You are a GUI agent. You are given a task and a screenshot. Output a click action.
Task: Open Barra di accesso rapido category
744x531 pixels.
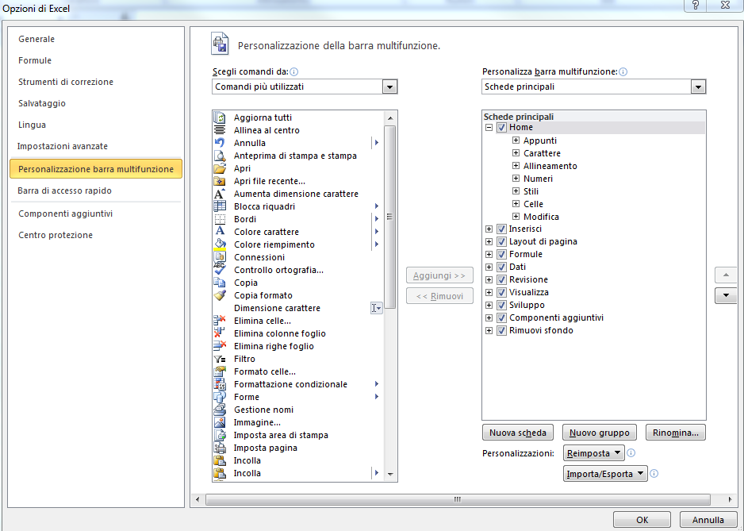coord(64,190)
